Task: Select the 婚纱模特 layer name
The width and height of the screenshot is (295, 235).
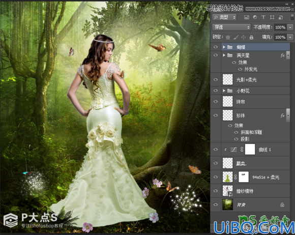Action: [x=245, y=191]
